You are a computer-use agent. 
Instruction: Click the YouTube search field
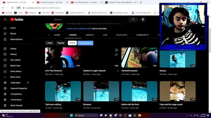click(90, 20)
